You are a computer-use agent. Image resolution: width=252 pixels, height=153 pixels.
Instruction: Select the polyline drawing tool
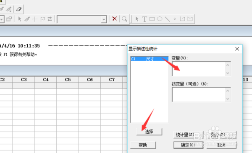pos(182,19)
